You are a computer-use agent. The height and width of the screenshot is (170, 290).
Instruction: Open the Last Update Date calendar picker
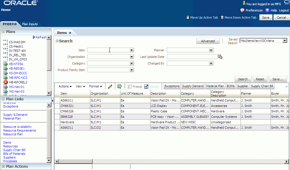click(x=220, y=57)
